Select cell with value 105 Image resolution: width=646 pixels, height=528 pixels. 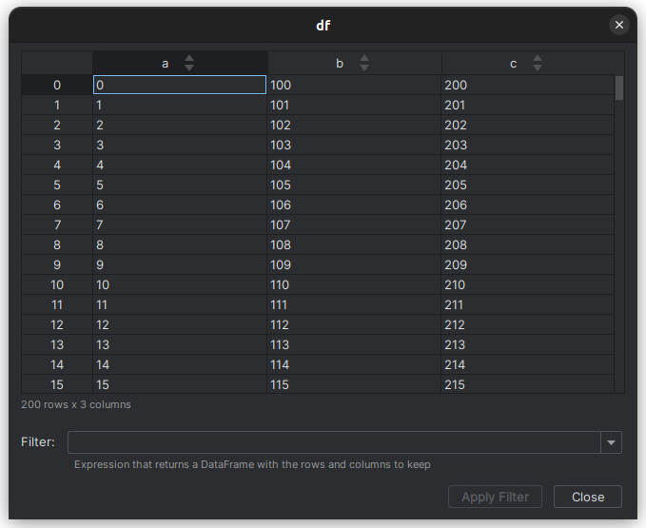click(x=354, y=185)
